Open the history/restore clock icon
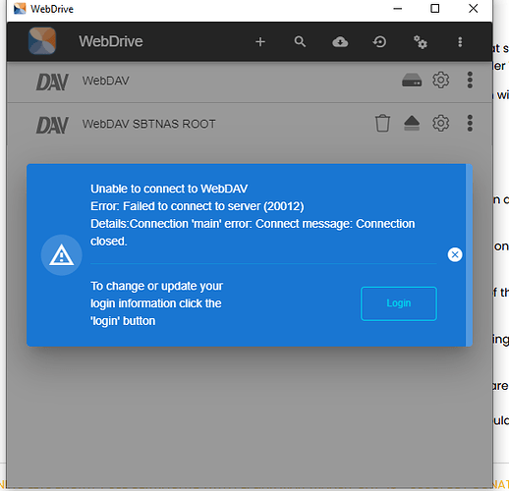509x491 pixels. [x=379, y=42]
